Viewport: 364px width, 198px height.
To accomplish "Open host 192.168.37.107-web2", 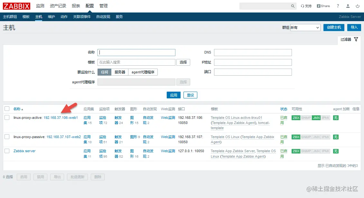I will coord(64,137).
